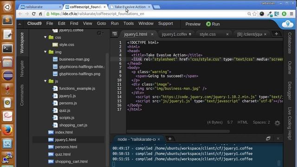The image size is (297, 167).
Task: Close the style.css editor tab
Action: [x=227, y=34]
